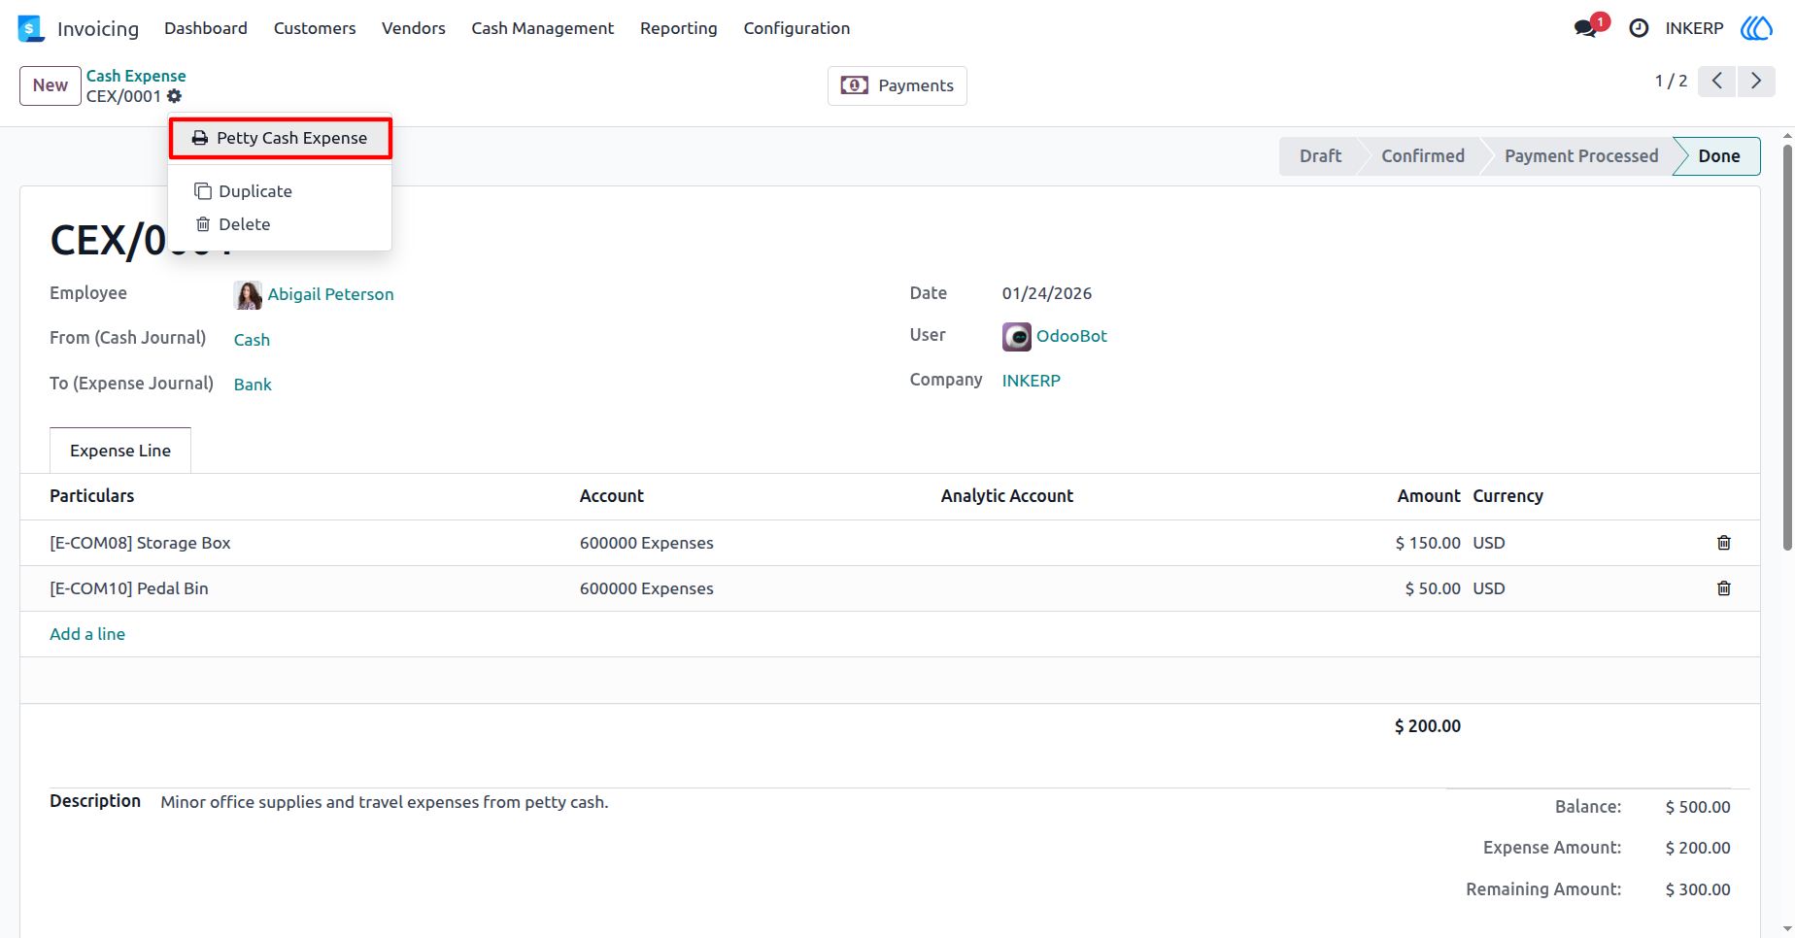Delete the Pedal Bin expense line
Image resolution: width=1795 pixels, height=938 pixels.
pyautogui.click(x=1723, y=588)
